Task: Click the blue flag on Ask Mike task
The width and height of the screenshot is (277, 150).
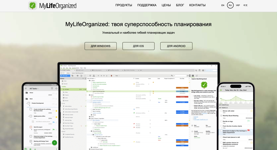Action: point(54,122)
